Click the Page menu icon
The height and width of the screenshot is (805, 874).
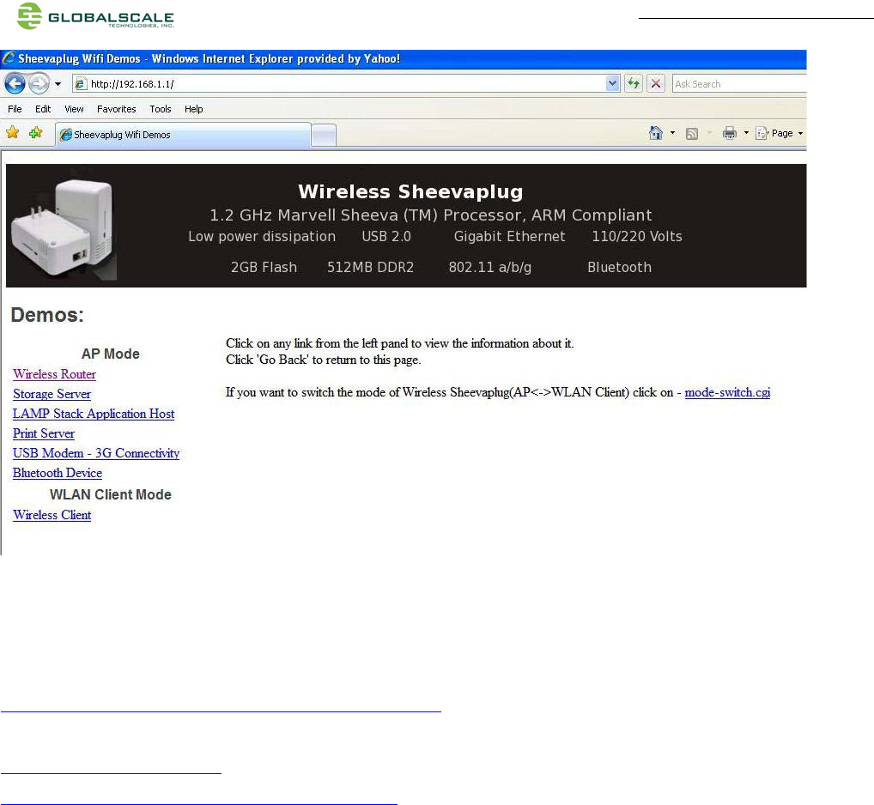pos(762,133)
